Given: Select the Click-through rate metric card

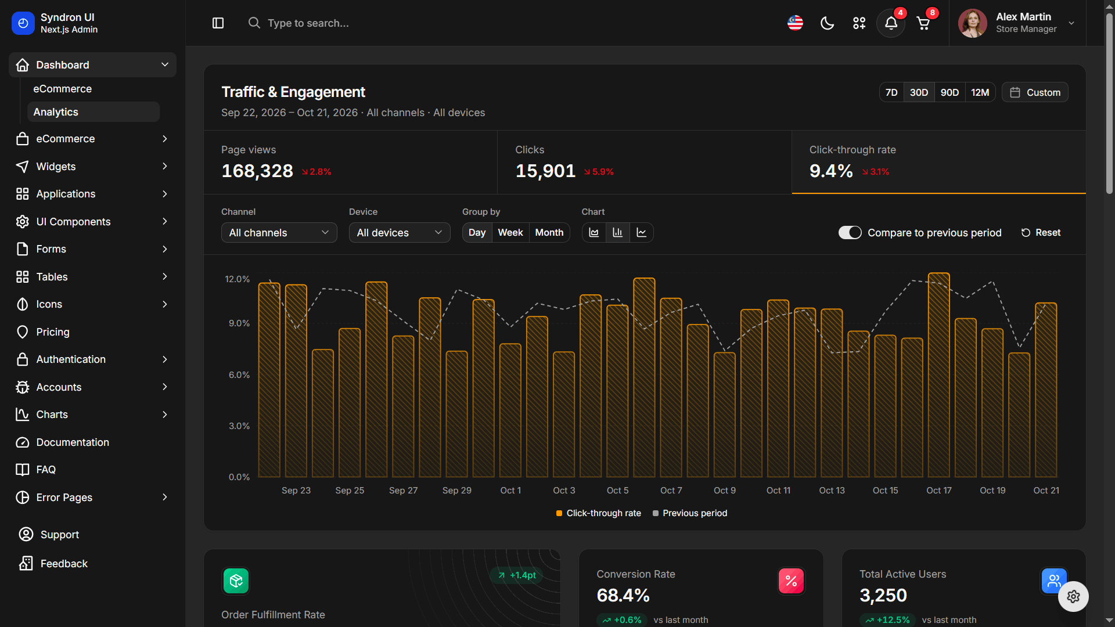Looking at the screenshot, I should (938, 162).
